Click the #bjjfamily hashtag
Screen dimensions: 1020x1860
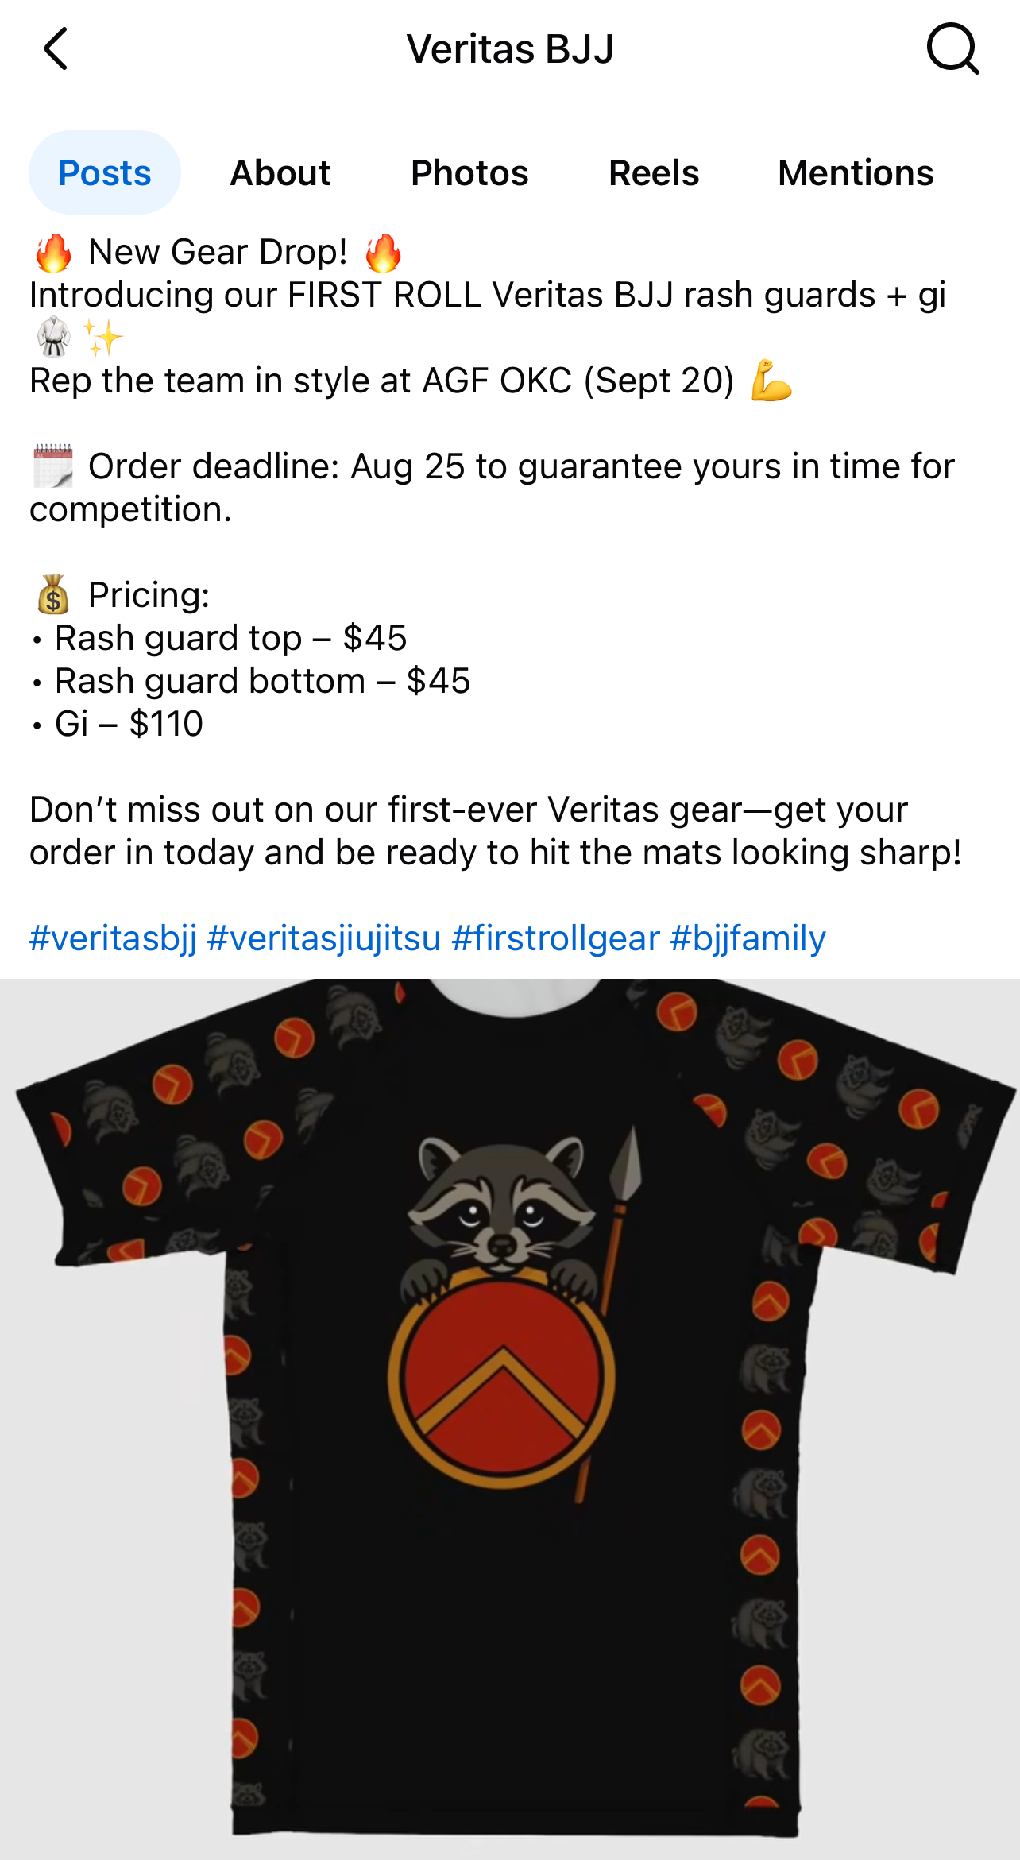click(748, 938)
